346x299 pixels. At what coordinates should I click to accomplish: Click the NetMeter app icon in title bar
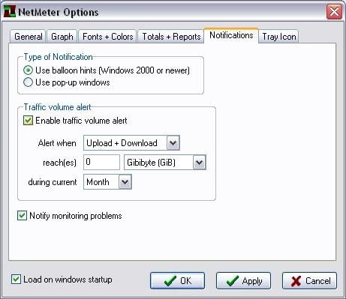(10, 11)
